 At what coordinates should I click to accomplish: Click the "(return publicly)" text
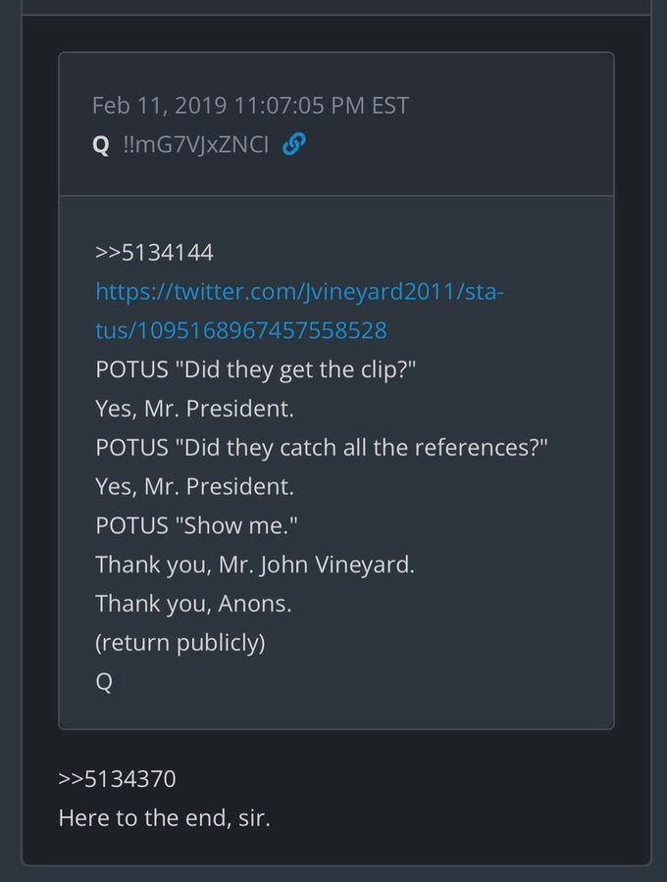(x=180, y=643)
